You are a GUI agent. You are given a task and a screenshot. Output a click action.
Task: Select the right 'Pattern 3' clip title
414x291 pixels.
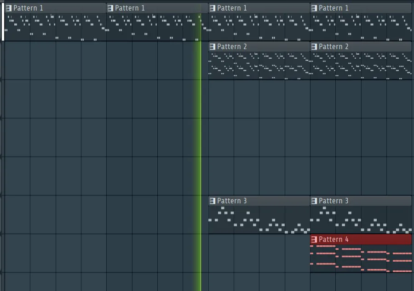[334, 201]
